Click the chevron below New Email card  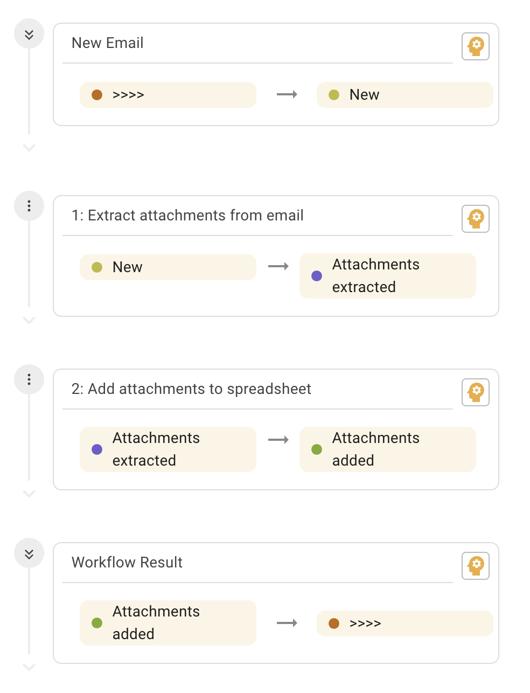click(x=29, y=148)
